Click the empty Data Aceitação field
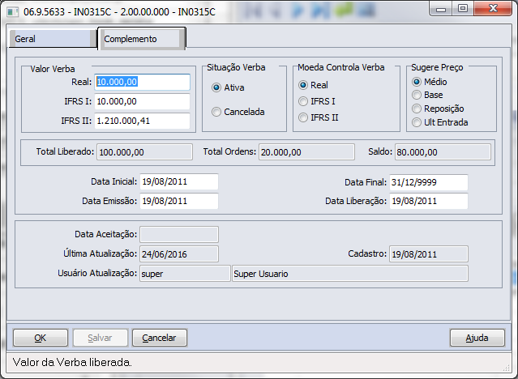Screen dimensions: 518x379 tap(179, 234)
